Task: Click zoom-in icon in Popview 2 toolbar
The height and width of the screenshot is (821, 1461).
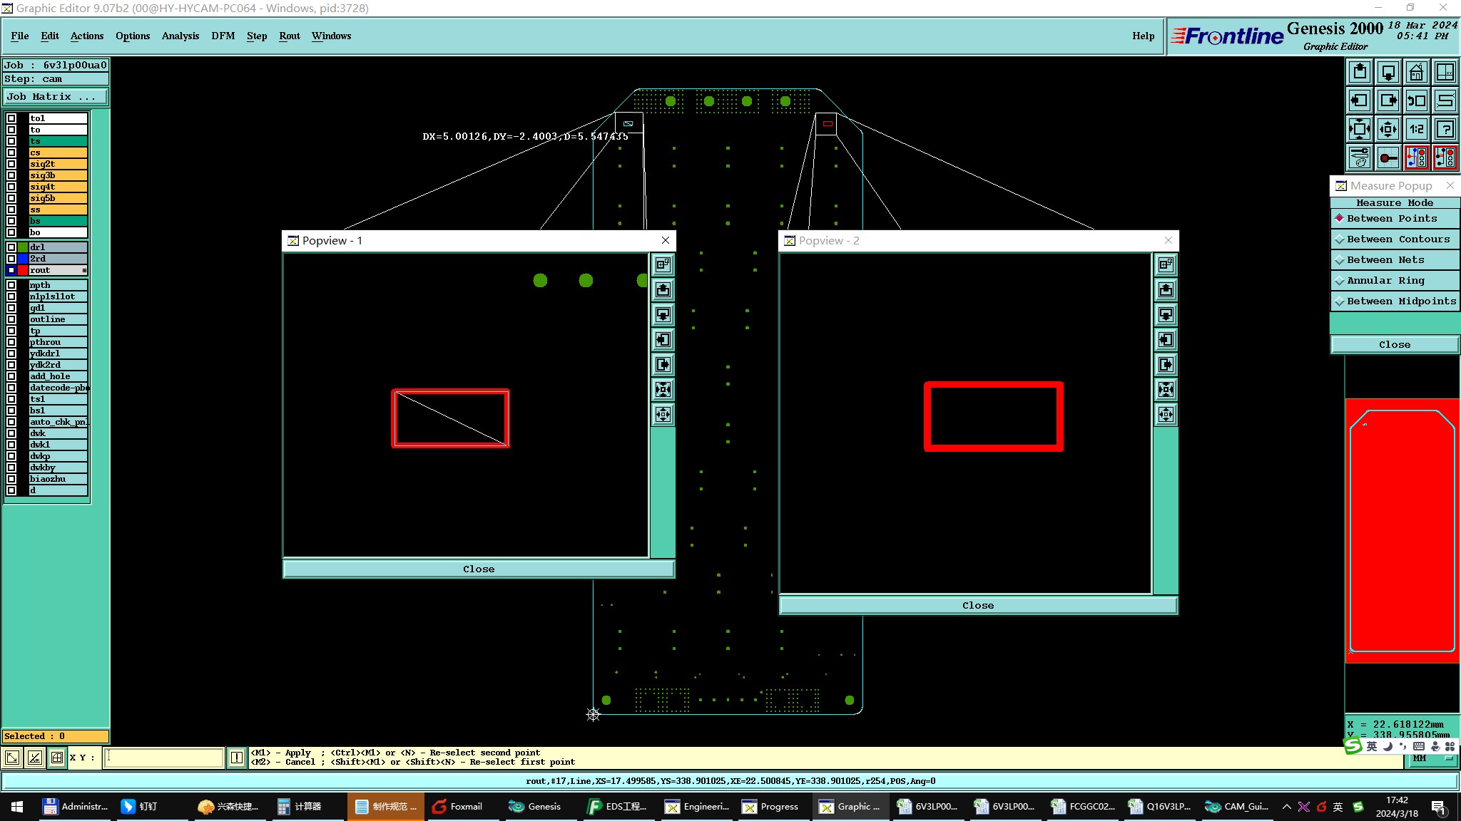Action: click(1166, 390)
